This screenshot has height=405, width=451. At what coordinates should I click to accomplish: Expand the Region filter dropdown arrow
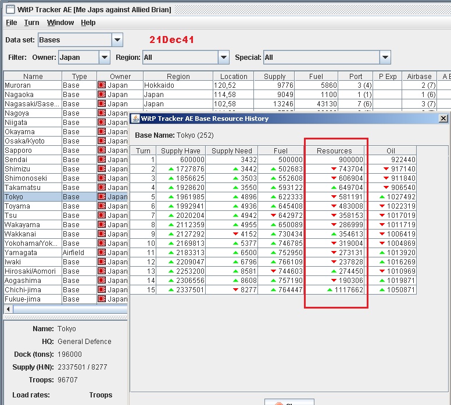tap(224, 58)
